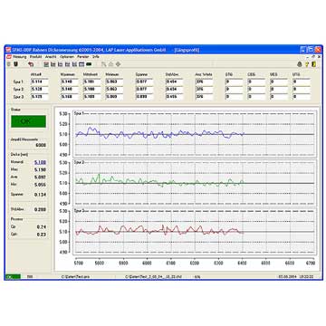The width and height of the screenshot is (326, 326).
Task: Click the underlined Momentan value 5.100
Action: coord(40,162)
